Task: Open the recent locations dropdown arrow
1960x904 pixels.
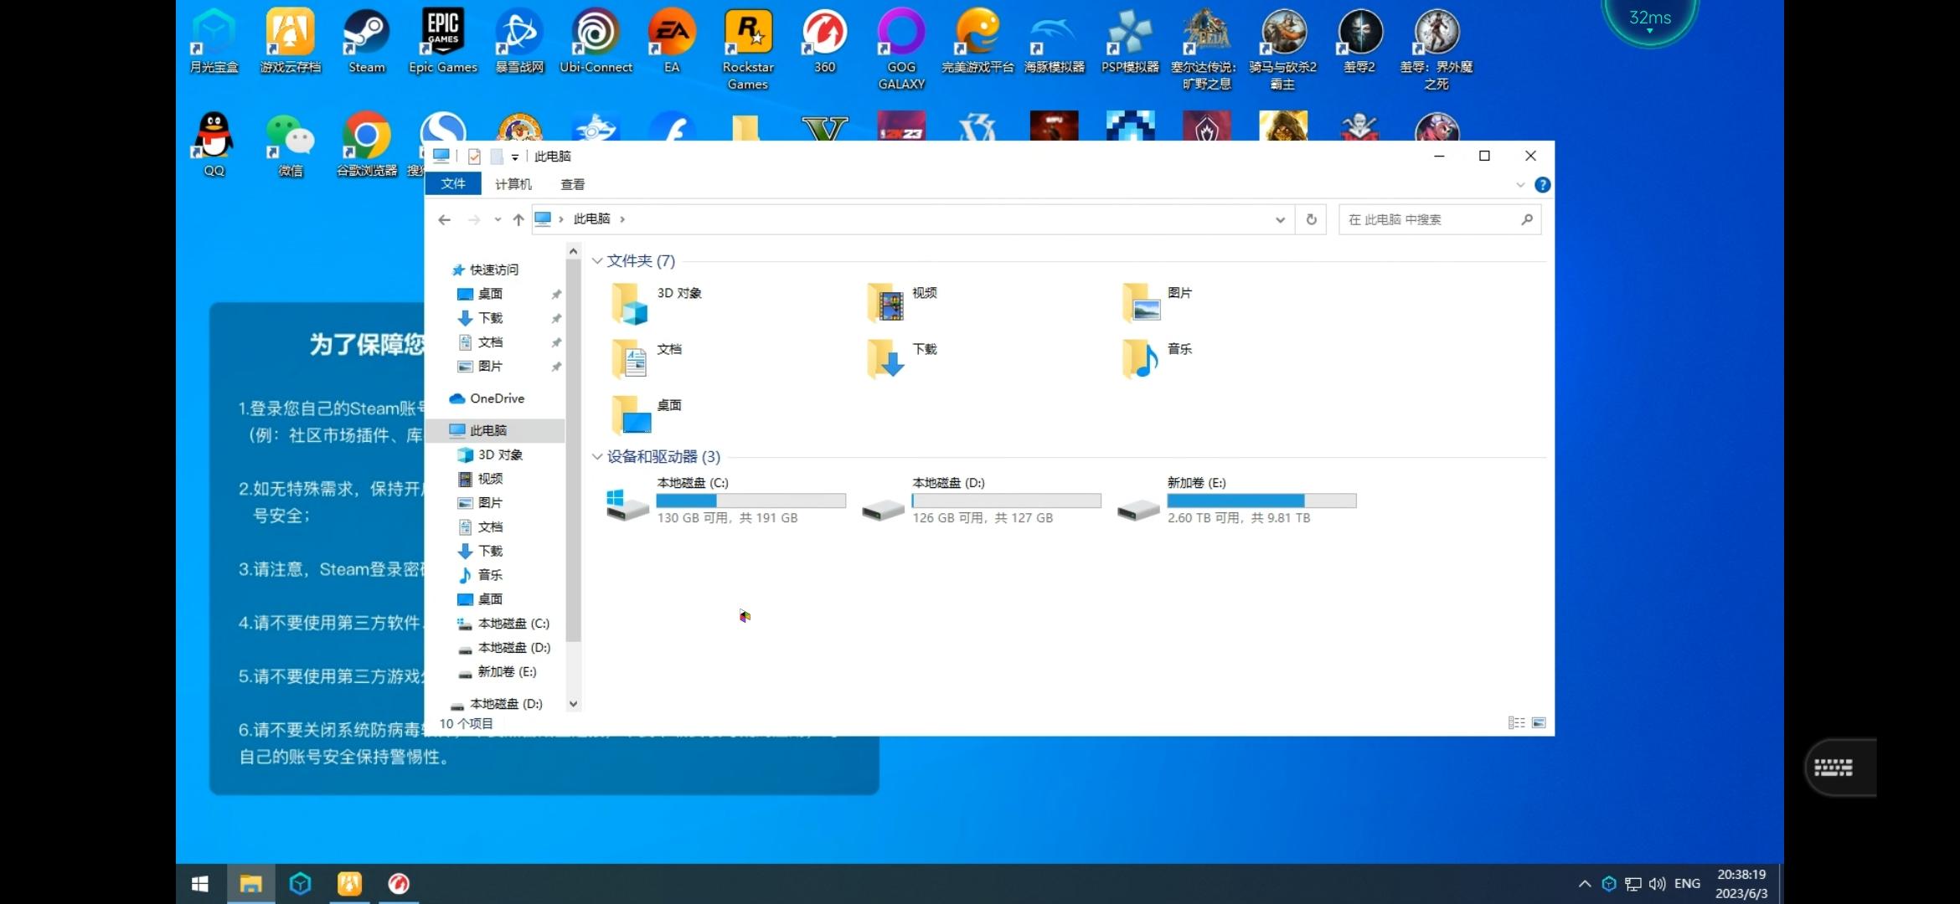Action: pos(498,220)
